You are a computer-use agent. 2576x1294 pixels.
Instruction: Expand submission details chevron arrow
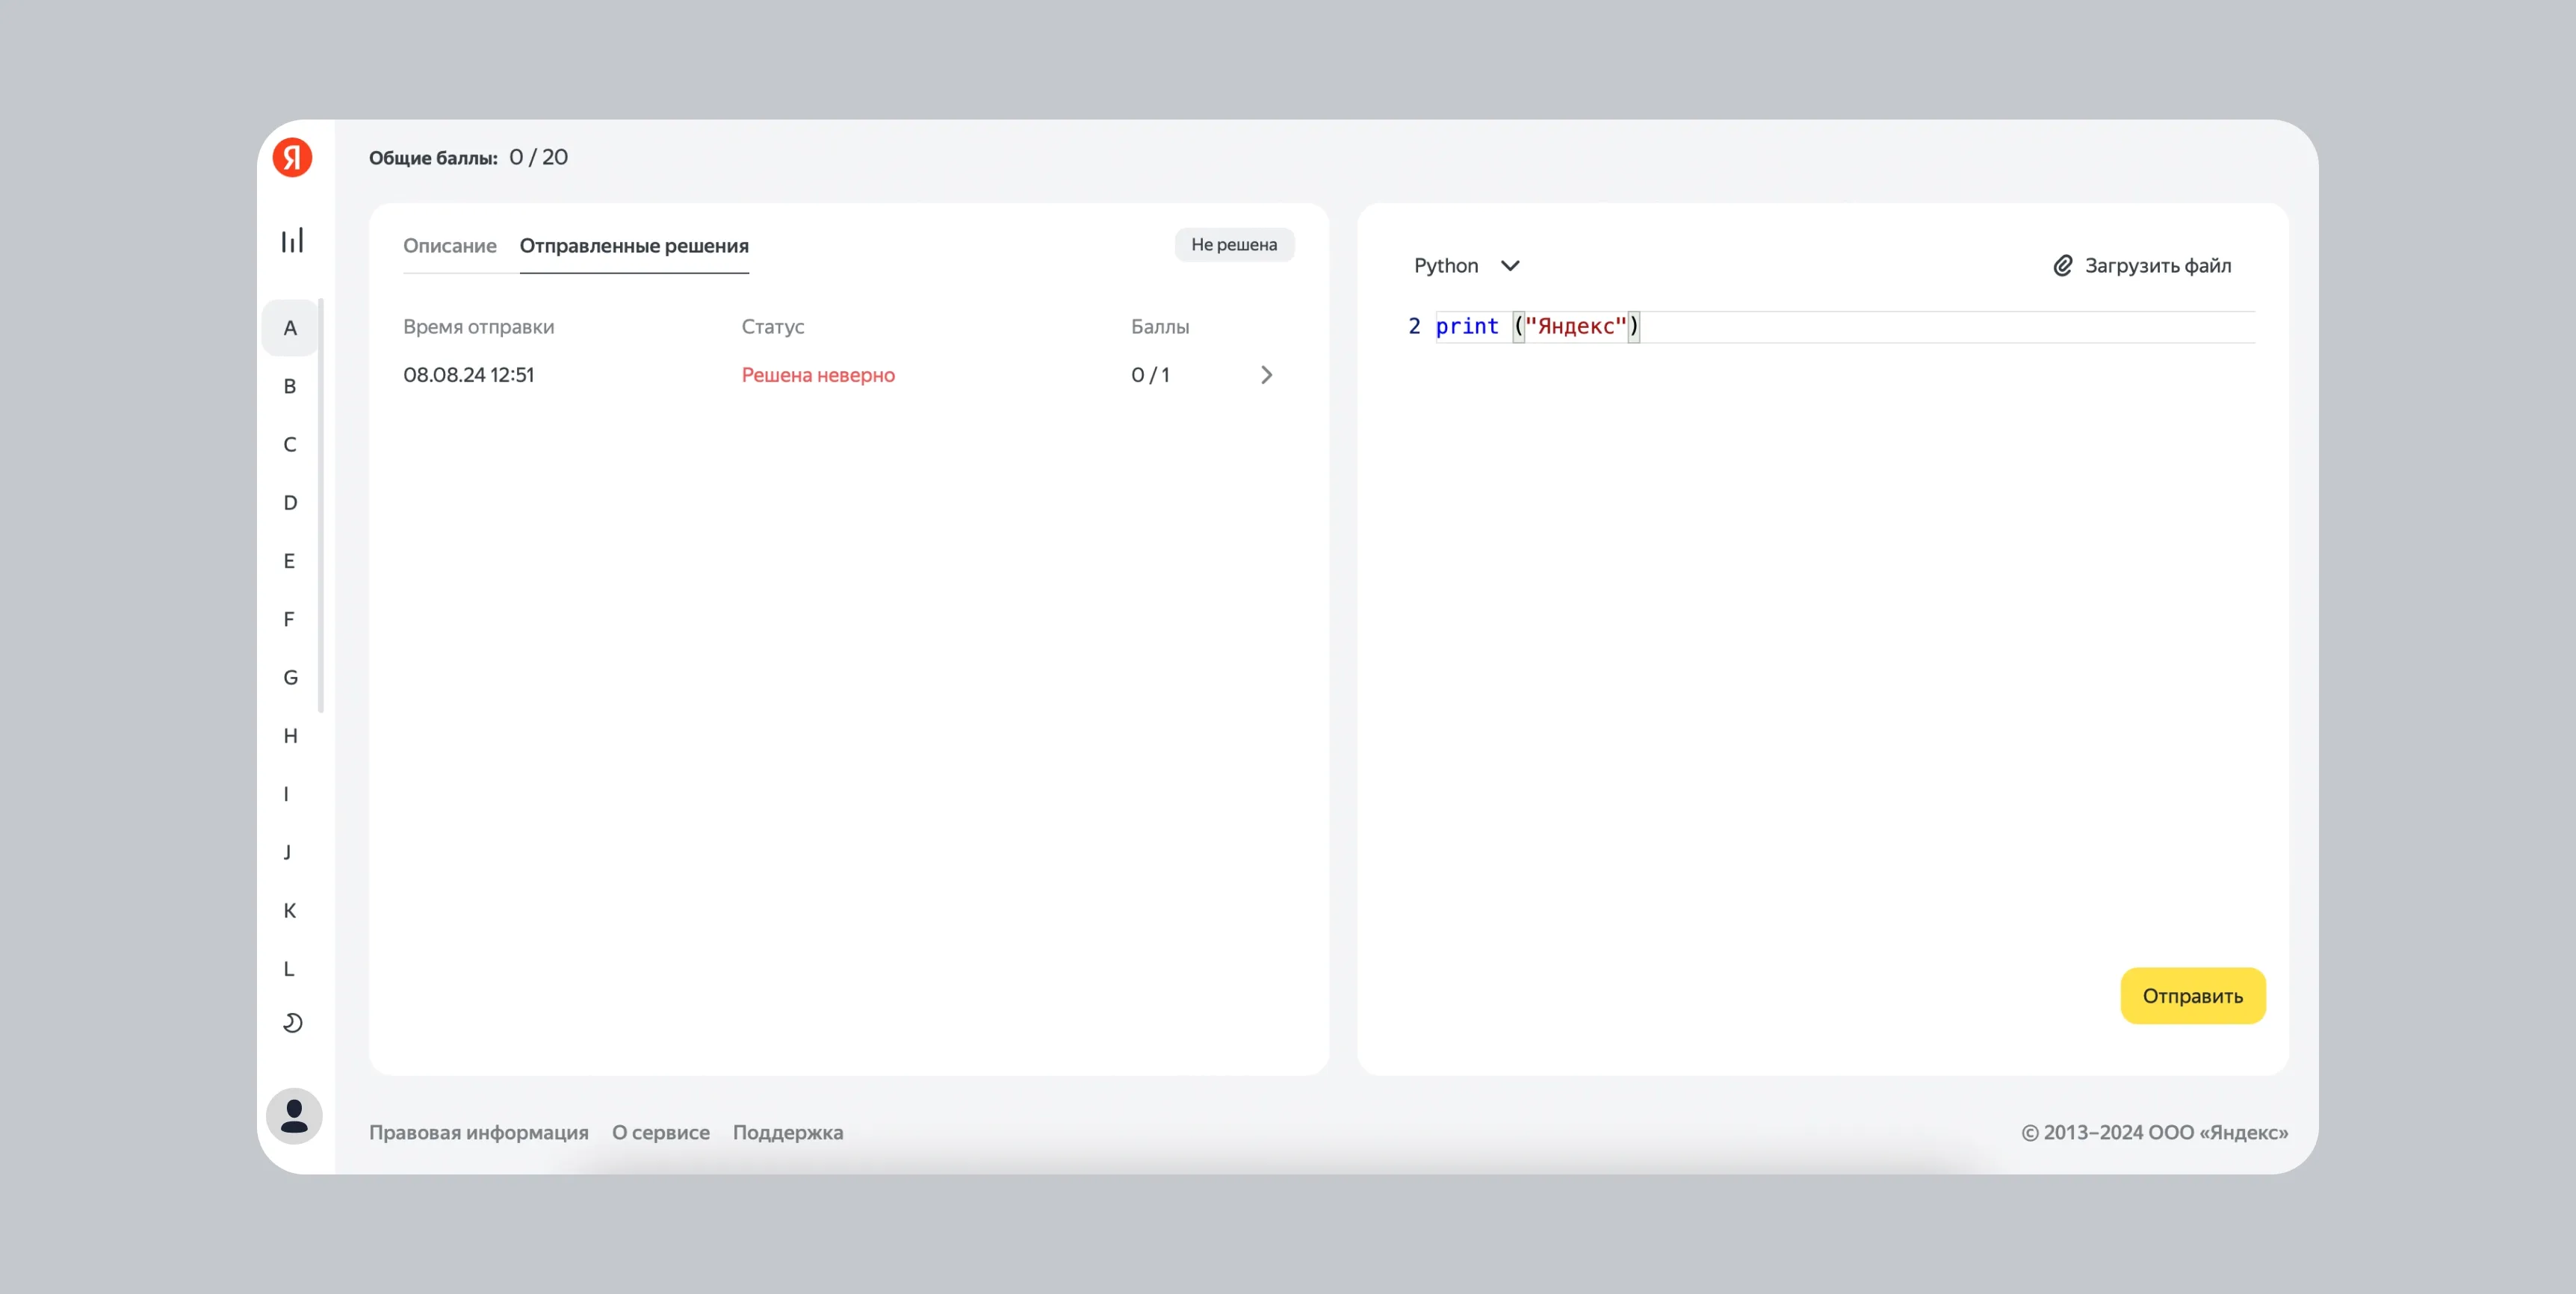pos(1266,375)
